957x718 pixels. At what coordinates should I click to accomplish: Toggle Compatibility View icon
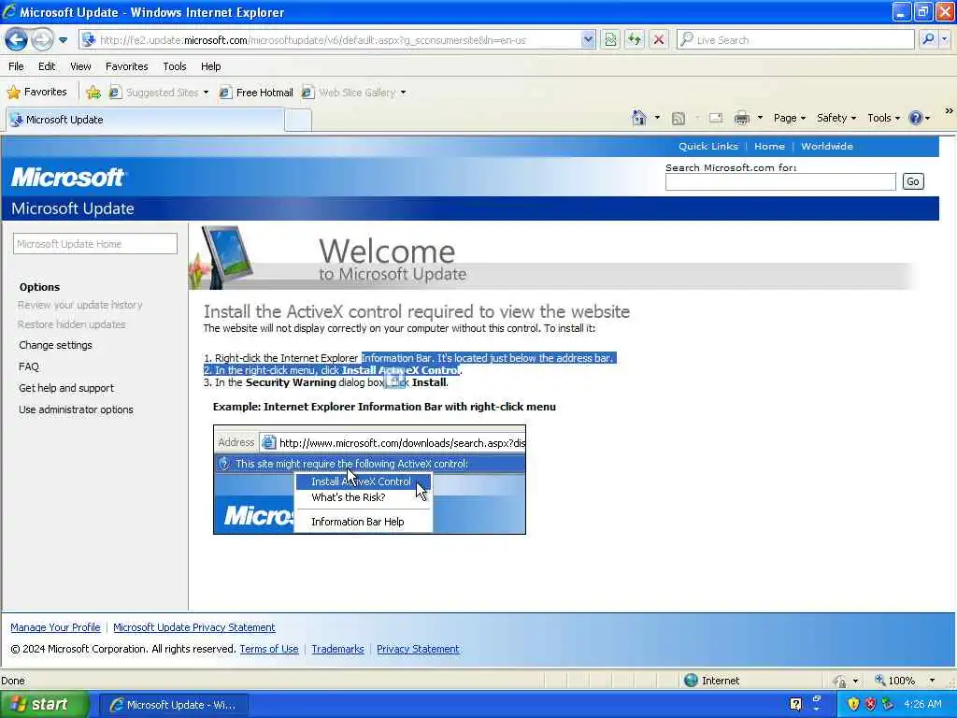(x=610, y=39)
